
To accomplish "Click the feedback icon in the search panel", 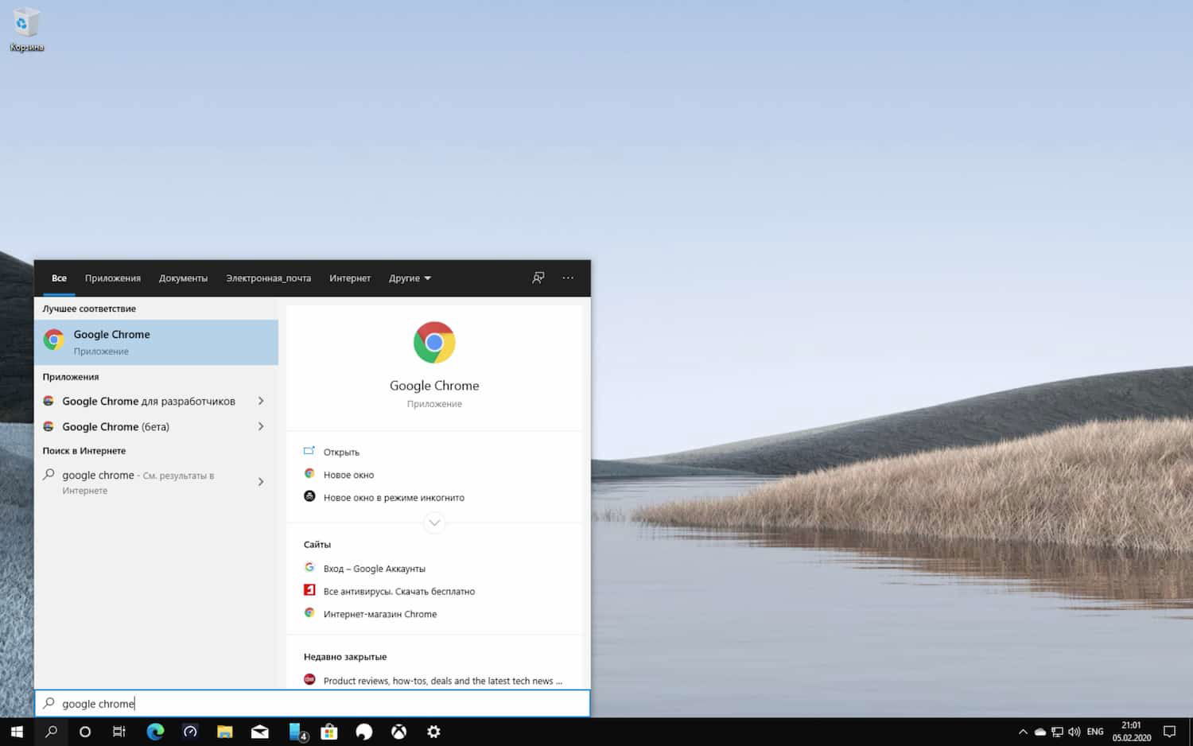I will tap(538, 278).
